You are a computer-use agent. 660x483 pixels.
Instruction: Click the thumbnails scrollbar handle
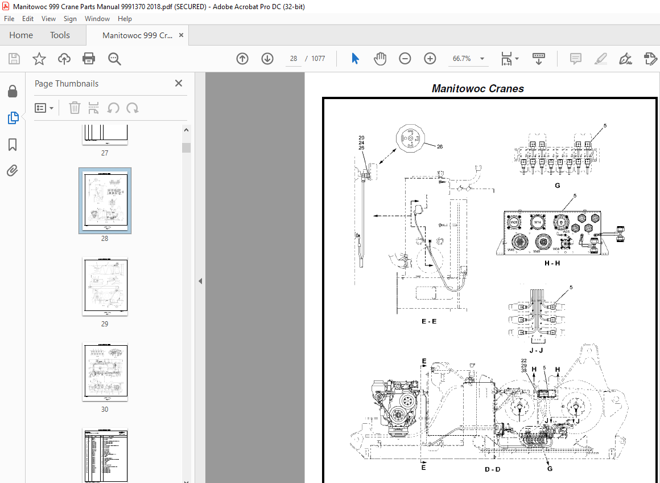[x=186, y=148]
